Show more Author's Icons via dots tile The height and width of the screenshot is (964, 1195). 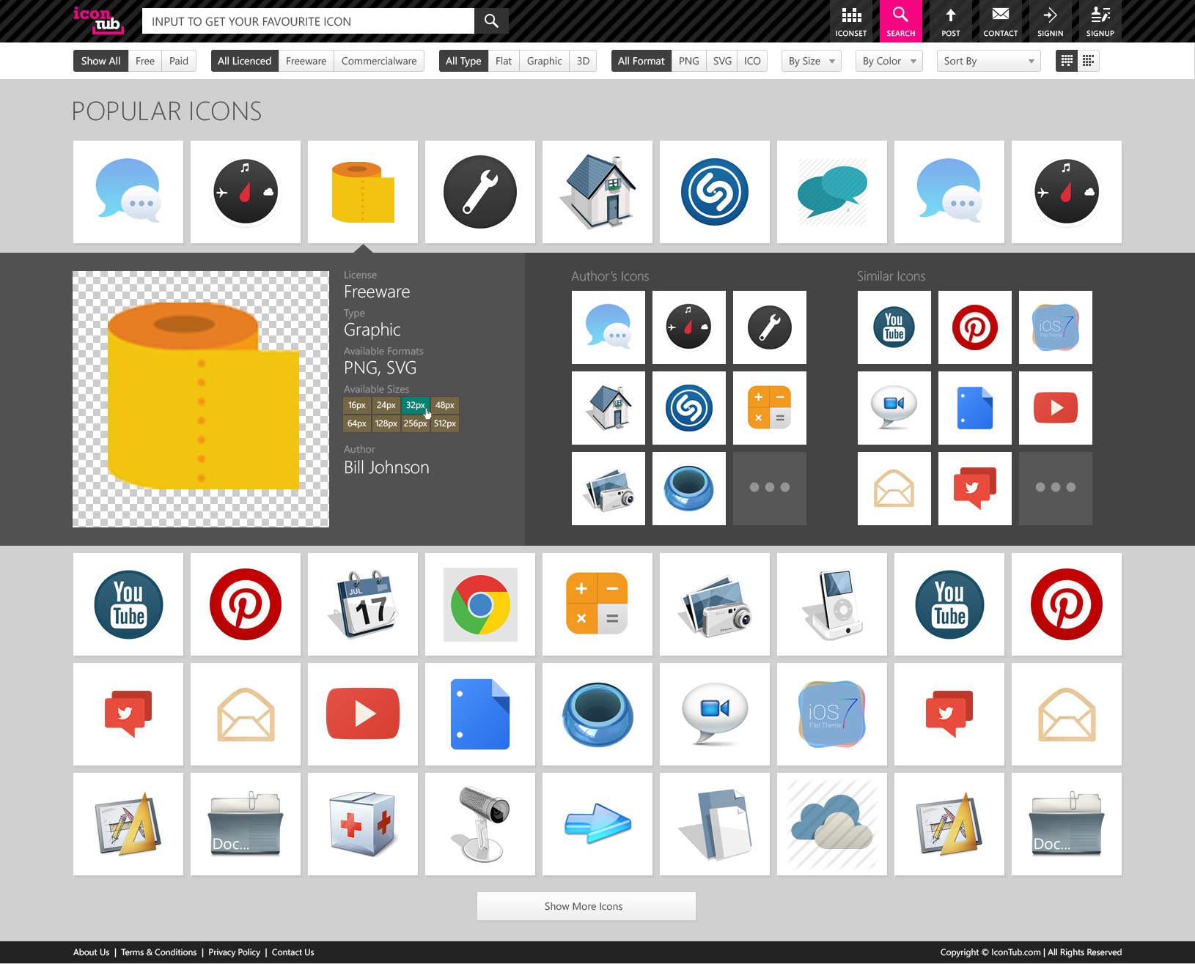click(770, 489)
